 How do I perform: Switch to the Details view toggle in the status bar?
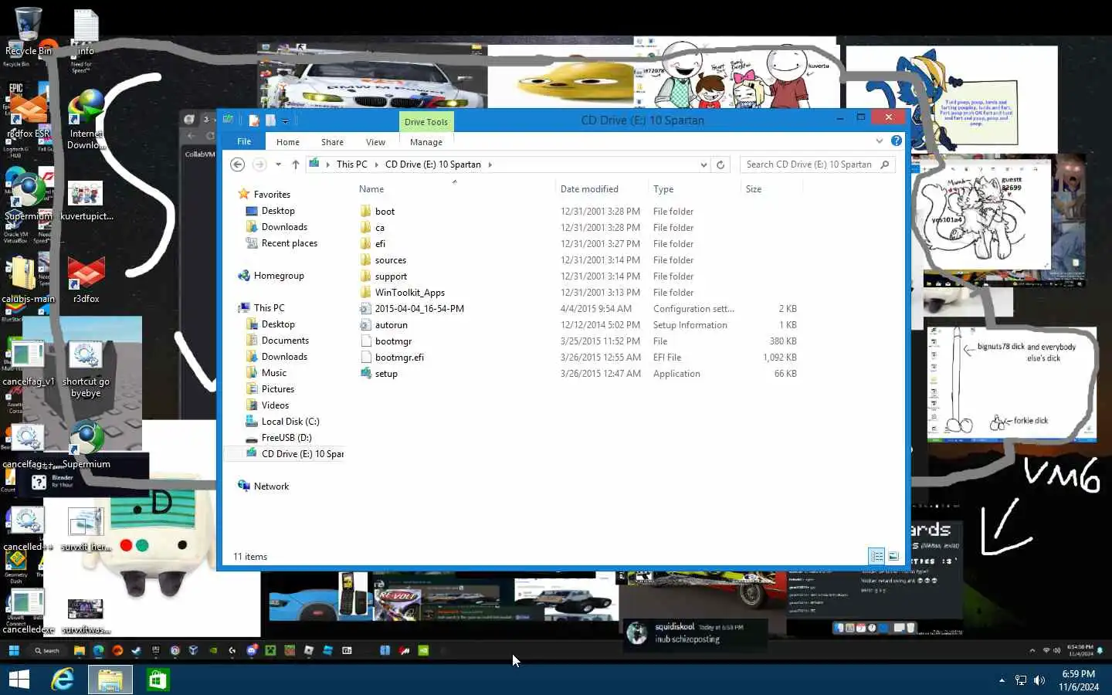(x=876, y=556)
